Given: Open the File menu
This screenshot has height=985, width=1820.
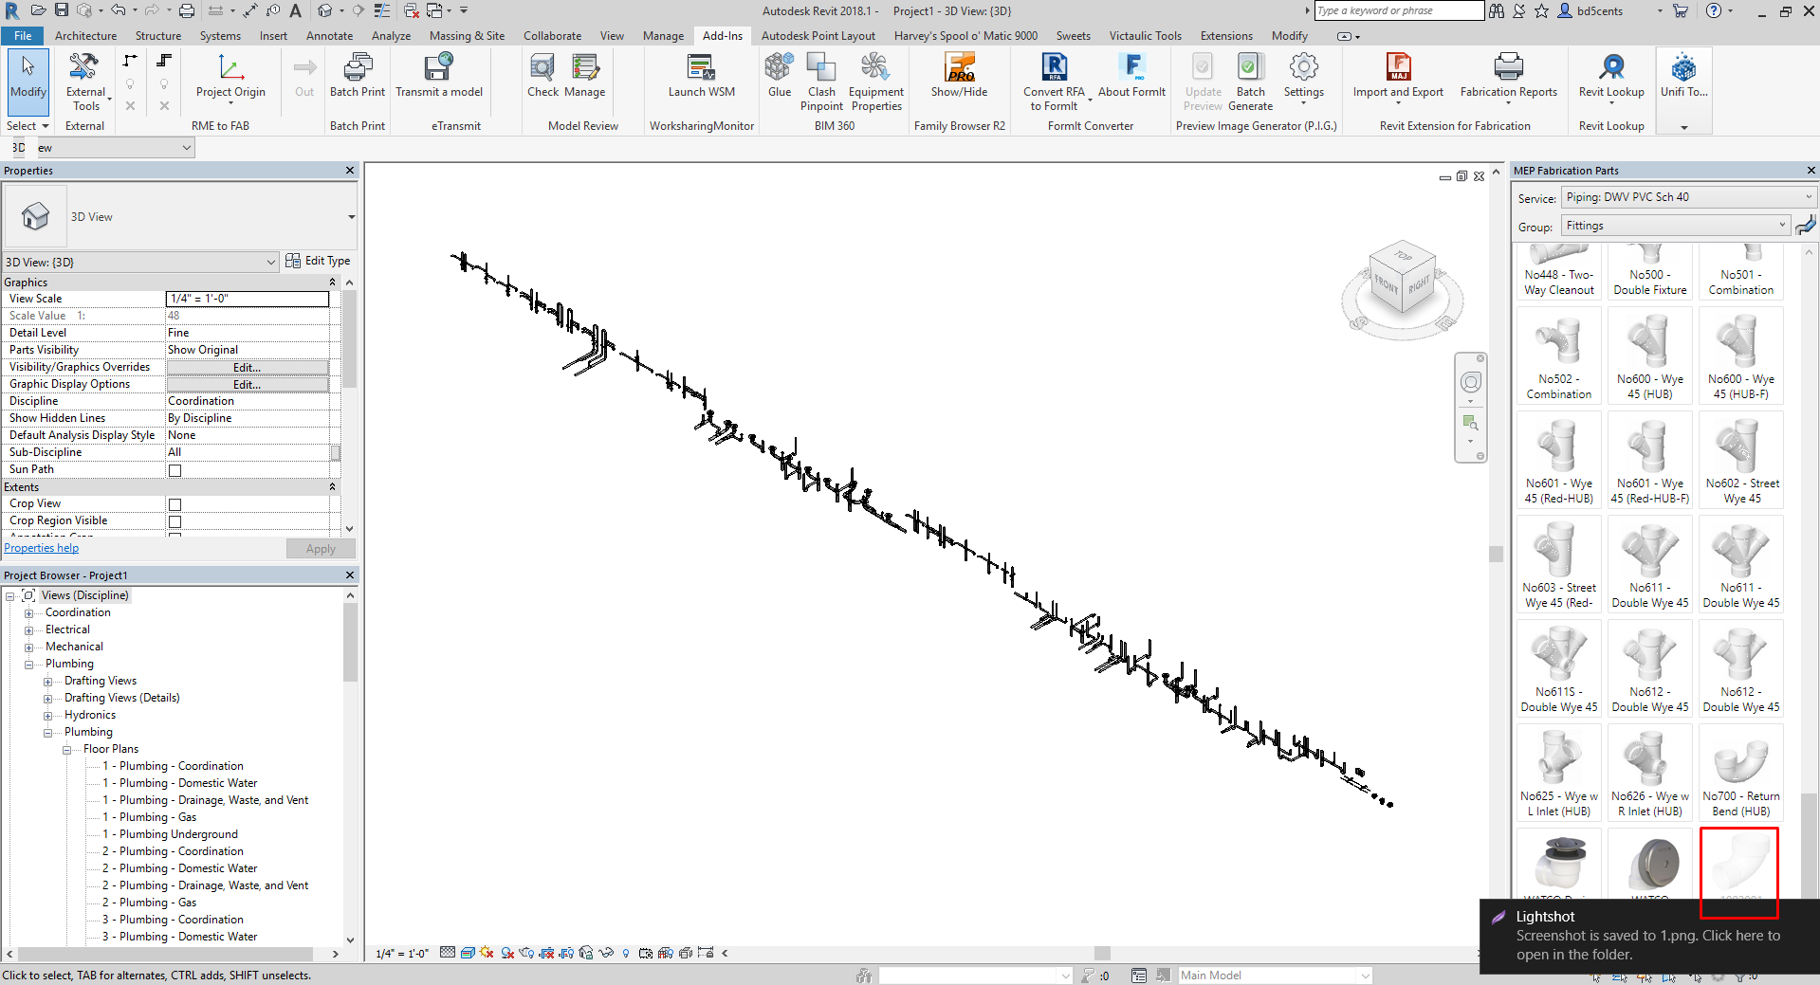Looking at the screenshot, I should click(21, 35).
